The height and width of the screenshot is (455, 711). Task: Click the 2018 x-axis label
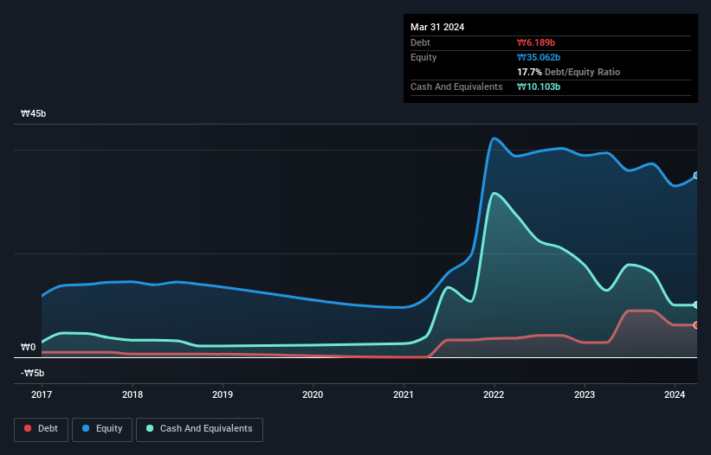tap(133, 394)
